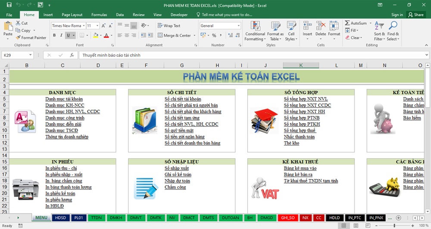
Task: Open Find & Select magnifier
Action: [393, 30]
